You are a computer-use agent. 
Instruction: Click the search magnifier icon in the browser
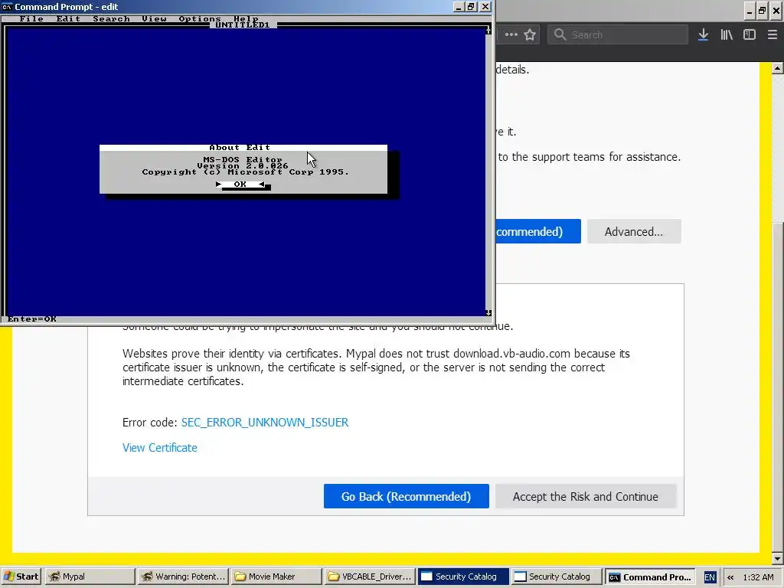[560, 34]
